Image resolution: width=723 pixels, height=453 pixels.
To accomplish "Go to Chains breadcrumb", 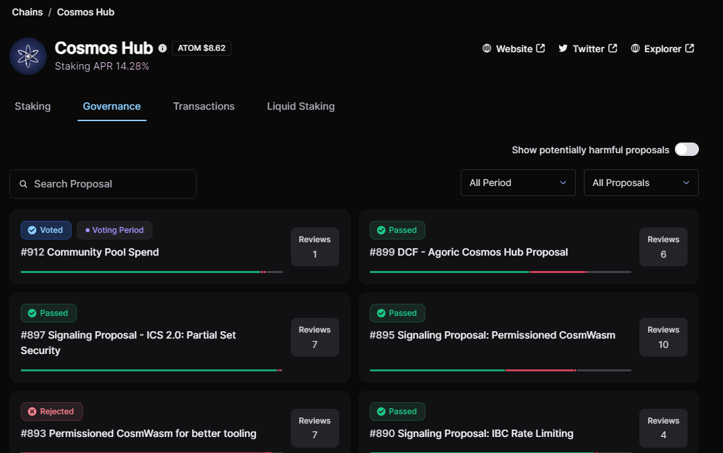I will (x=27, y=12).
